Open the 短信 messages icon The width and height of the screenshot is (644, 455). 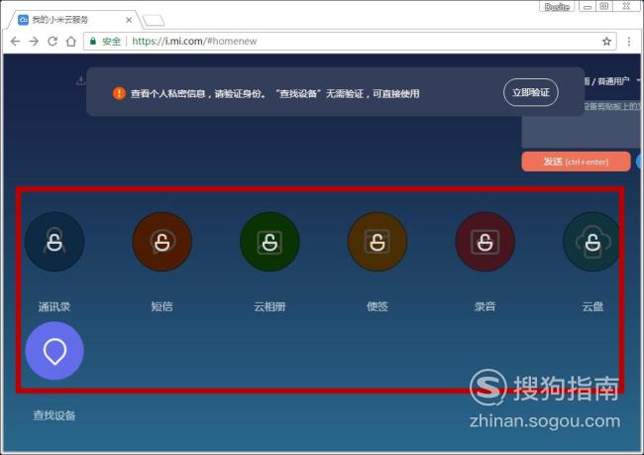(162, 242)
